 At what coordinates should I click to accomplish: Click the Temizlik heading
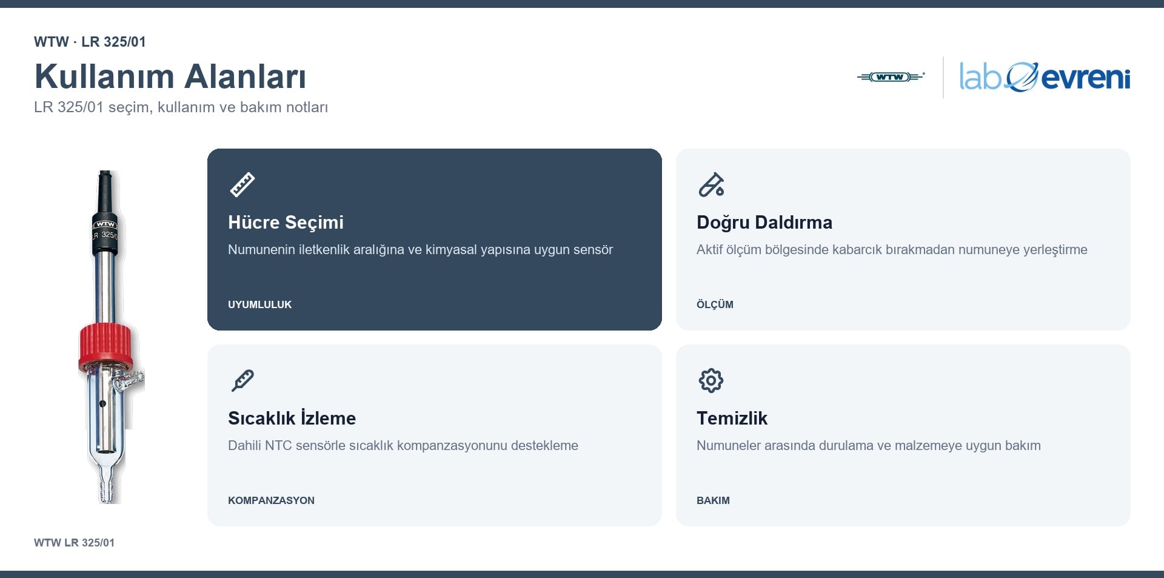point(732,418)
